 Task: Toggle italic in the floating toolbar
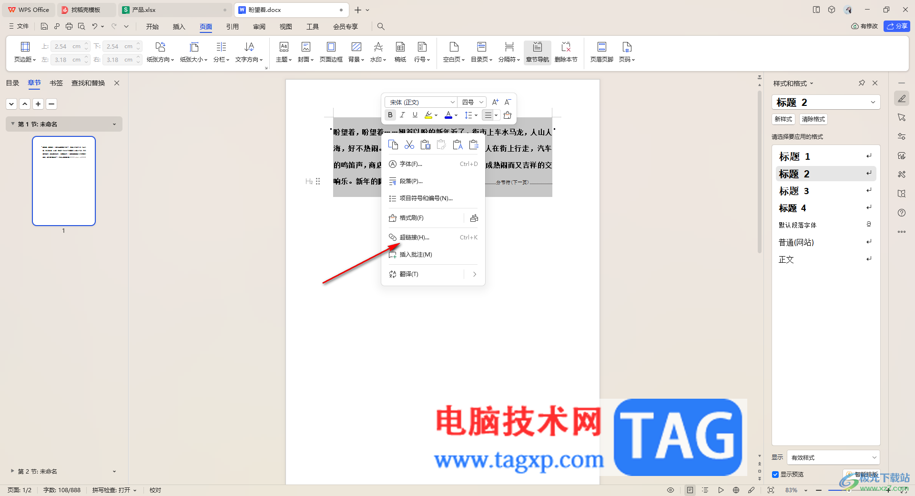(x=403, y=115)
